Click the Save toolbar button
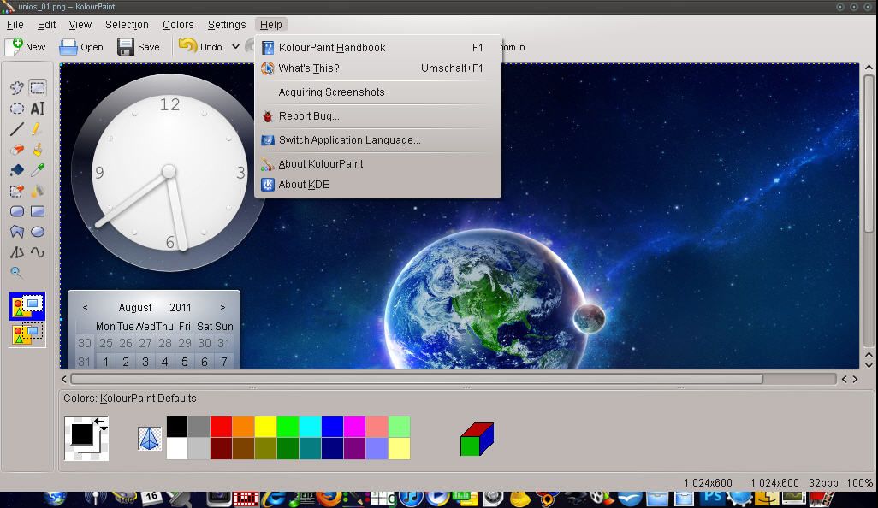 pos(139,47)
